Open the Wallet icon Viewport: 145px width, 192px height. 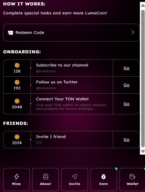pos(132,177)
